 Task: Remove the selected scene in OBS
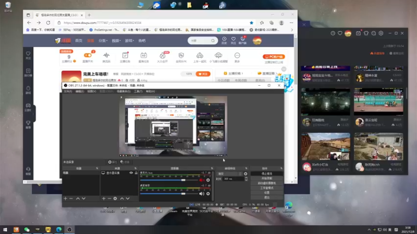(x=71, y=199)
